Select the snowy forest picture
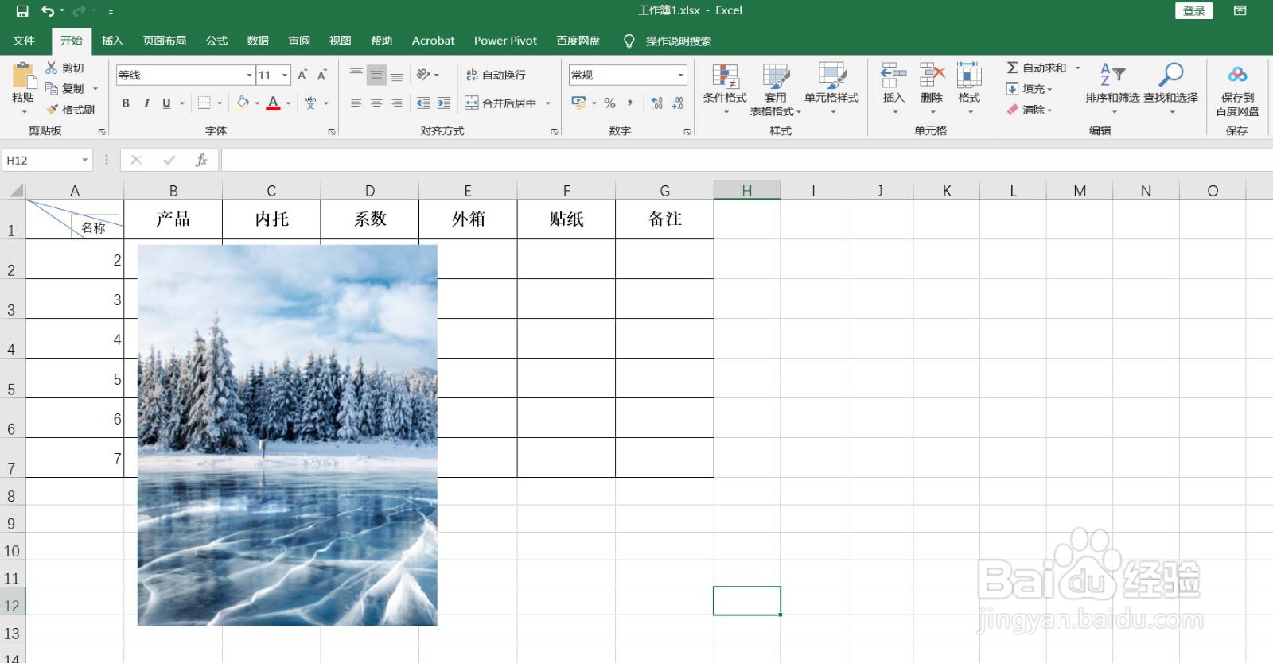This screenshot has width=1273, height=663. pyautogui.click(x=287, y=435)
